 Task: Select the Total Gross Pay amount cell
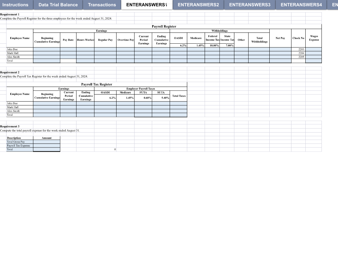[47, 142]
